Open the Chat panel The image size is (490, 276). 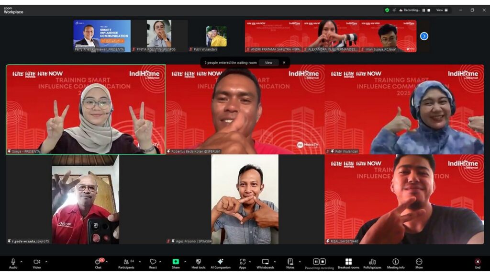(98, 263)
